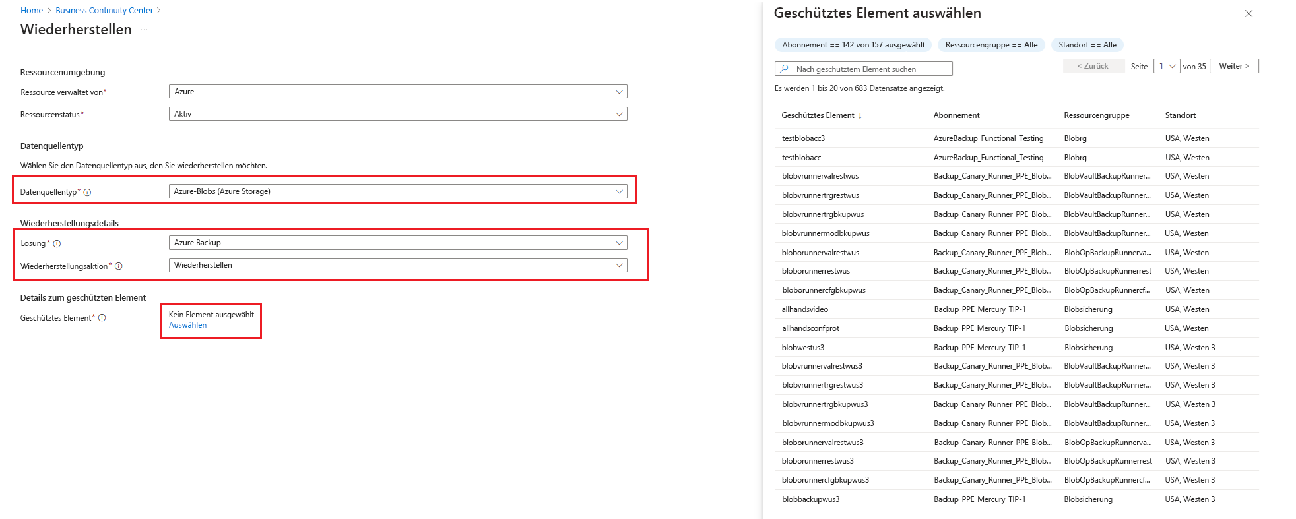Click the ellipsis next to Wiederherstellen title
Screen dimensions: 1296x519
click(144, 30)
